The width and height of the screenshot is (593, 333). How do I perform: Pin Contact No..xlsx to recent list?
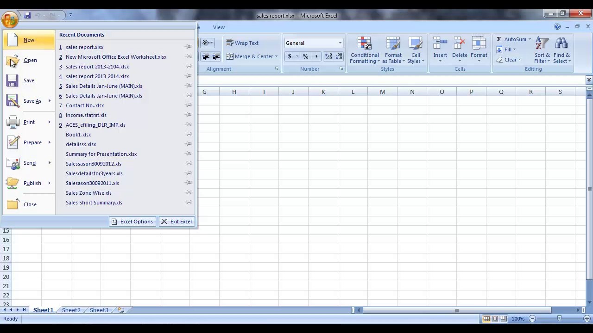coord(189,105)
